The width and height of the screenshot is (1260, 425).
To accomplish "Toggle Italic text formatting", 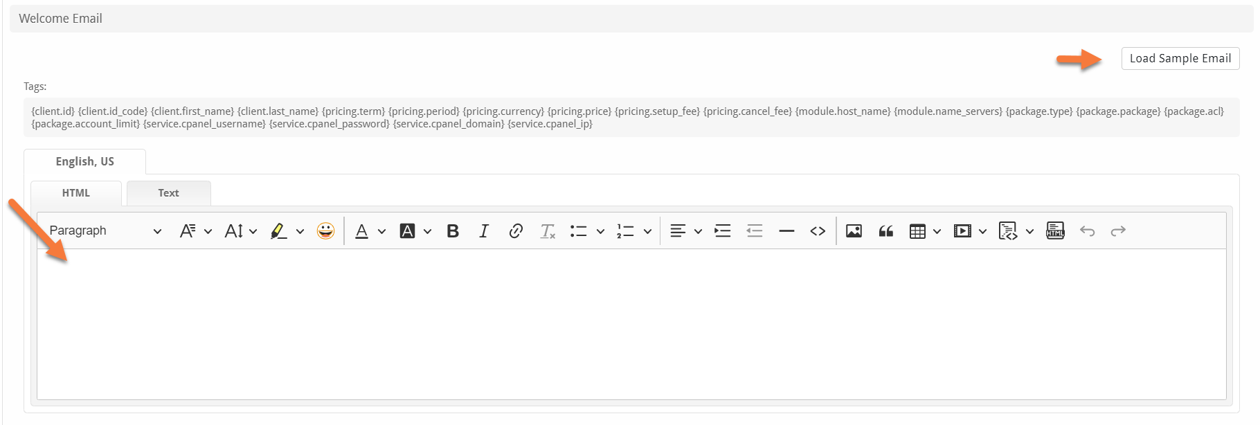I will (x=484, y=231).
